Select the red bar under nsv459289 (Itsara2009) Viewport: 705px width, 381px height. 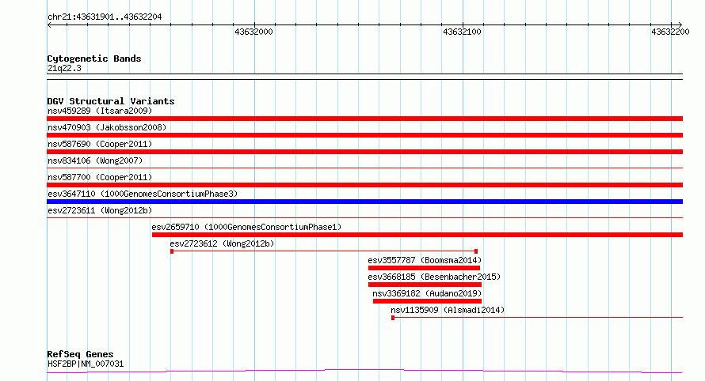click(x=364, y=119)
